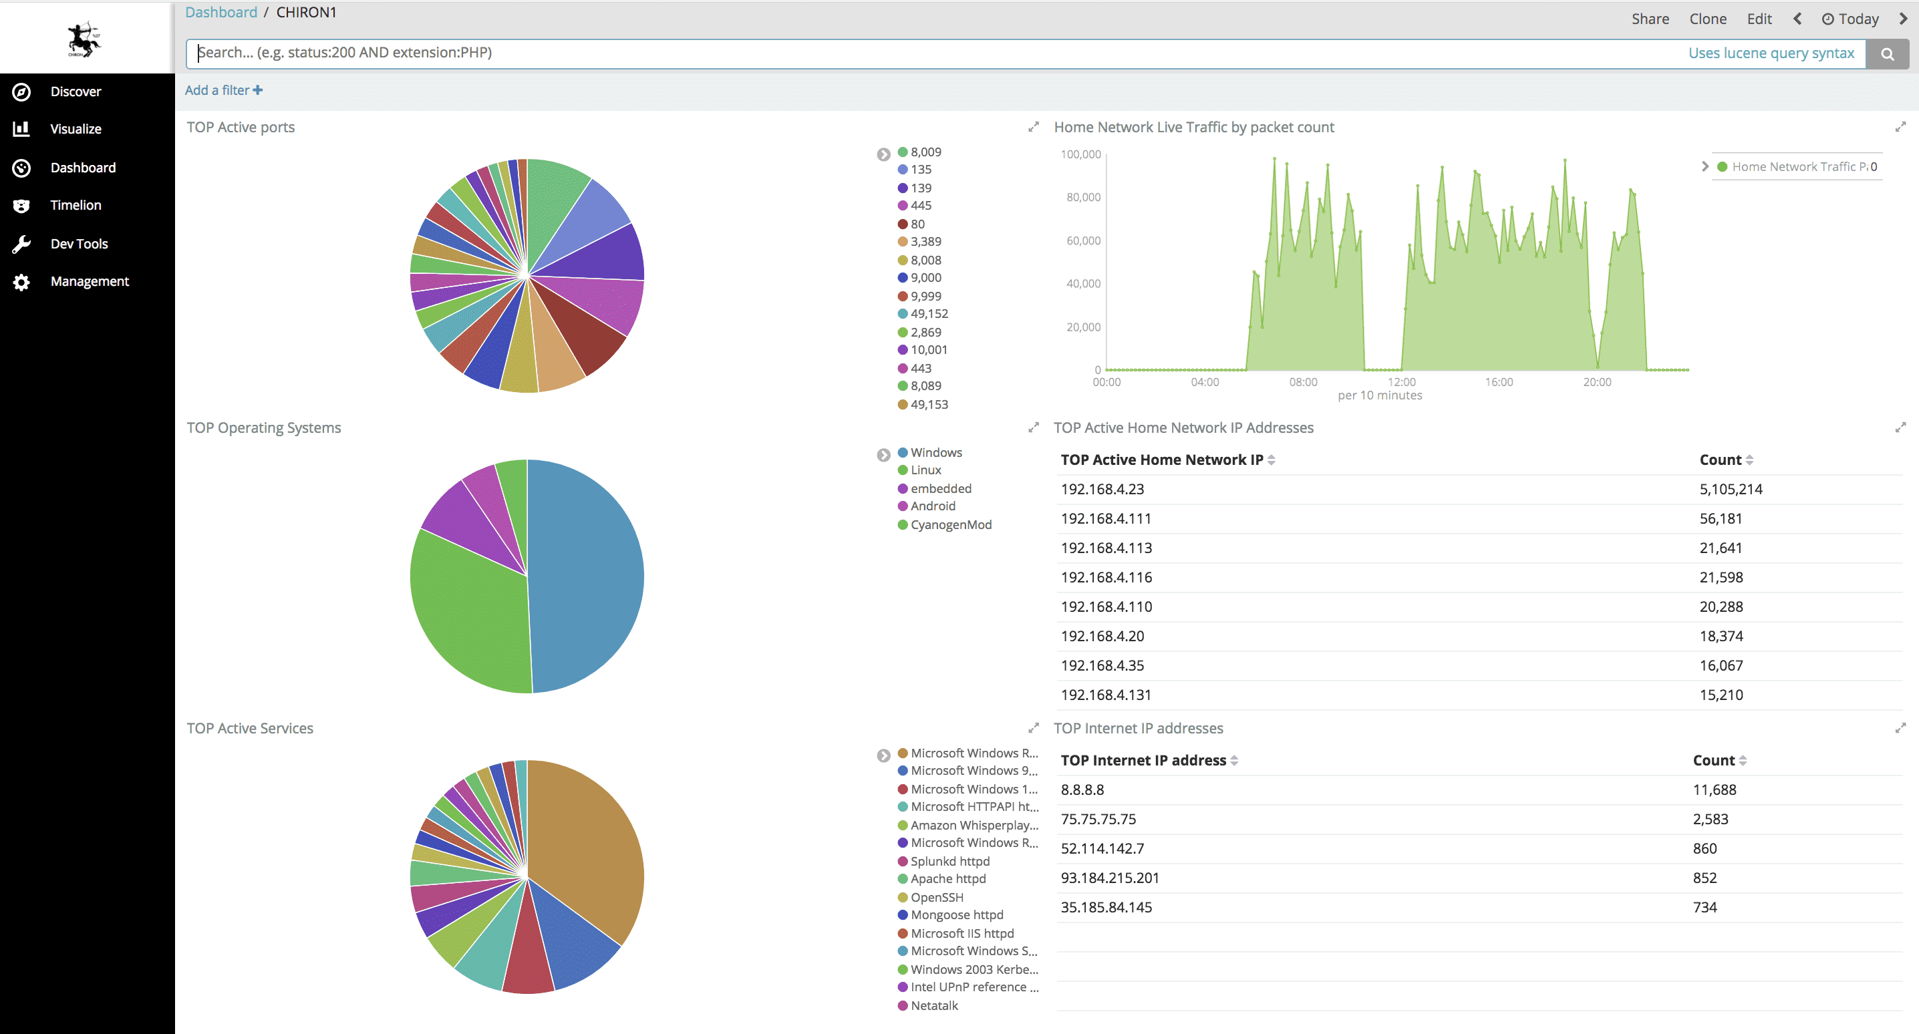Select Microsoft IIS httpd in legend
Viewport: 1919px width, 1034px height.
(961, 933)
